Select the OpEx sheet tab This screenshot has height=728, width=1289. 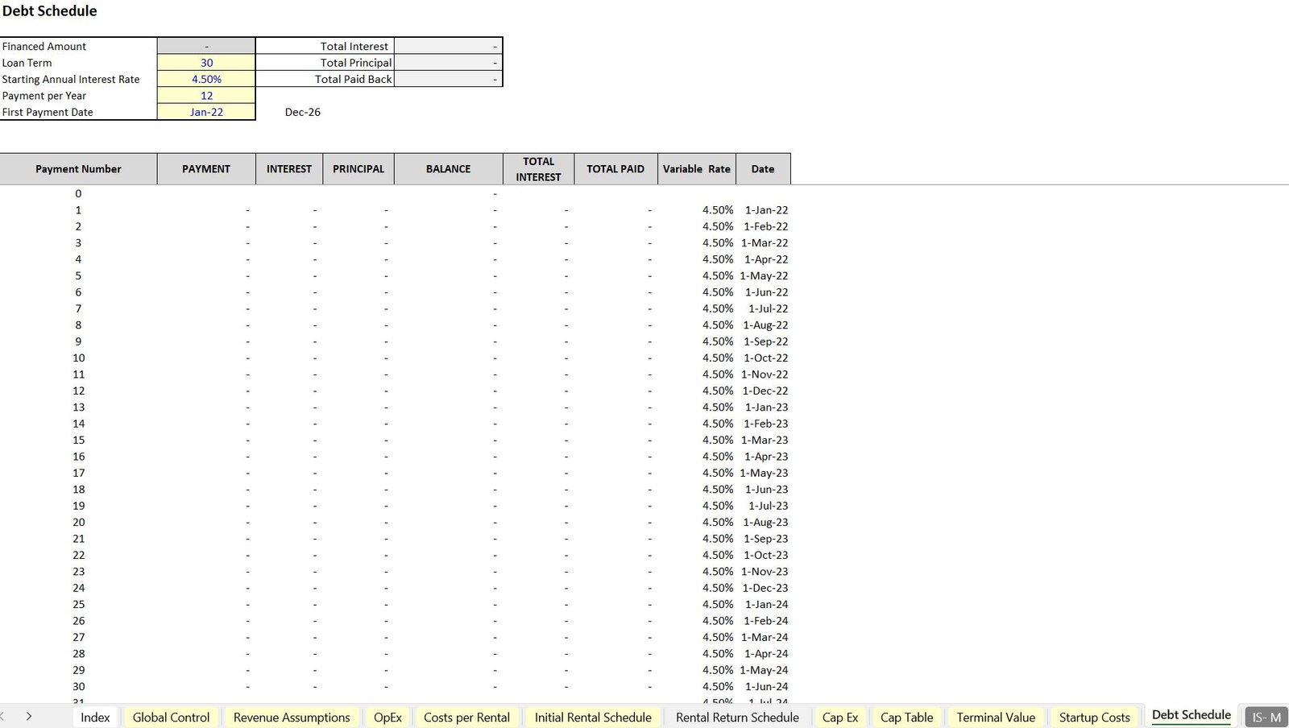388,718
